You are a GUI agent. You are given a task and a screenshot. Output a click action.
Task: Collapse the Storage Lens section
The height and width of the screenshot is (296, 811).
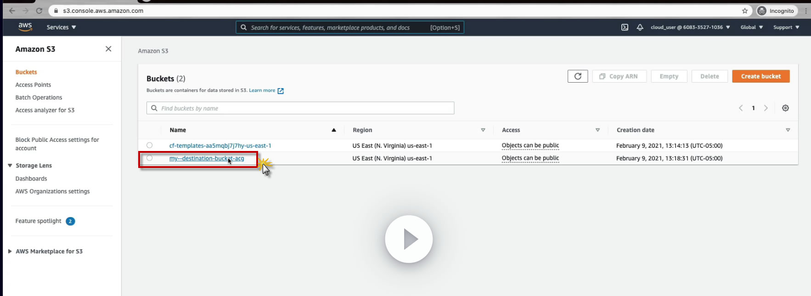coord(10,165)
